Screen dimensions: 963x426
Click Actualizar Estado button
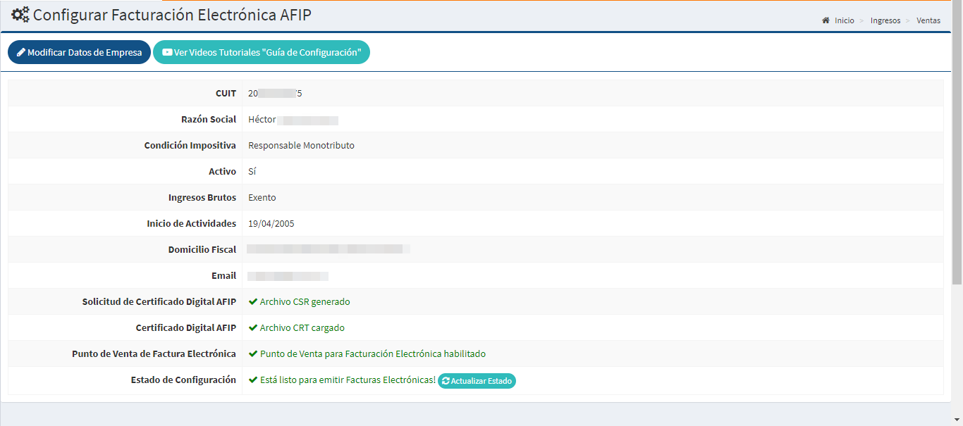click(x=477, y=381)
